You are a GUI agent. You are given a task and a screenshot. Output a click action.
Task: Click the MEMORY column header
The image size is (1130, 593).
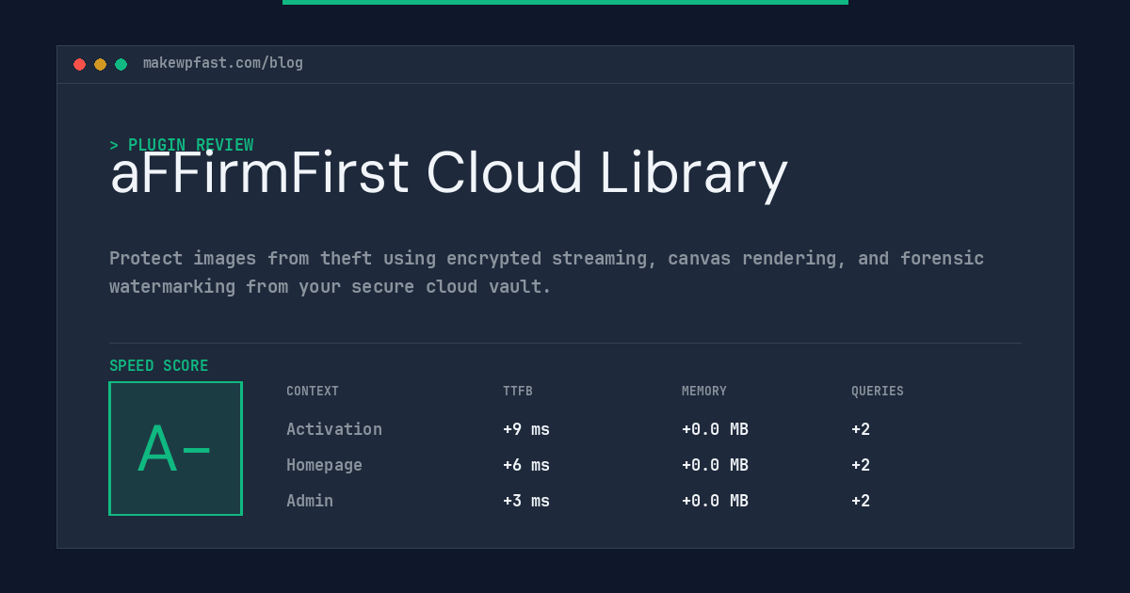[x=704, y=392]
